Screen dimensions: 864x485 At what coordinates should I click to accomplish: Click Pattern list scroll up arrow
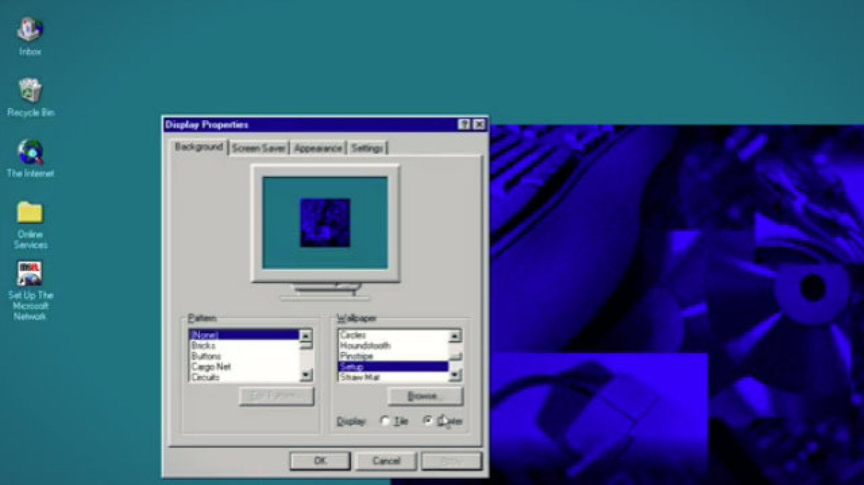tap(306, 335)
